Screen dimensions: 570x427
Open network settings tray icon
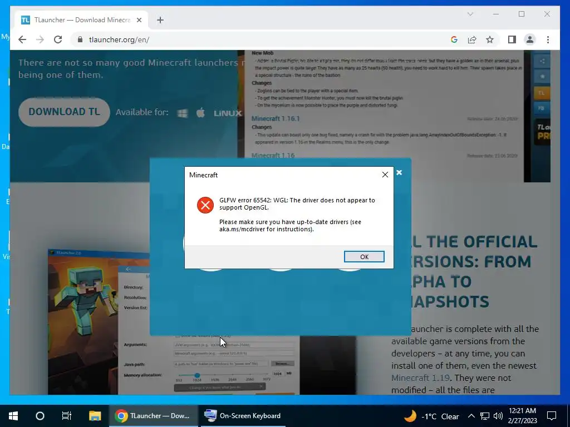485,416
